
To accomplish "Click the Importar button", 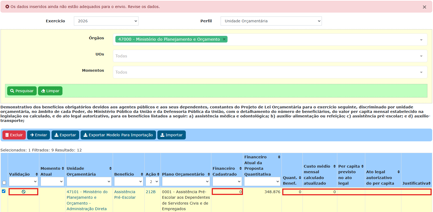I will 171,135.
